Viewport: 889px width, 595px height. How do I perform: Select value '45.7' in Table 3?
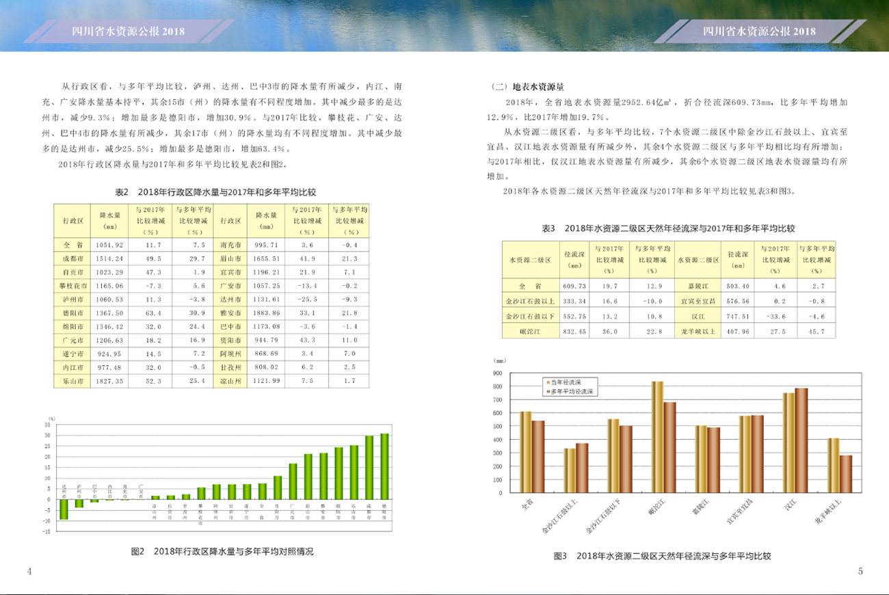pos(817,331)
